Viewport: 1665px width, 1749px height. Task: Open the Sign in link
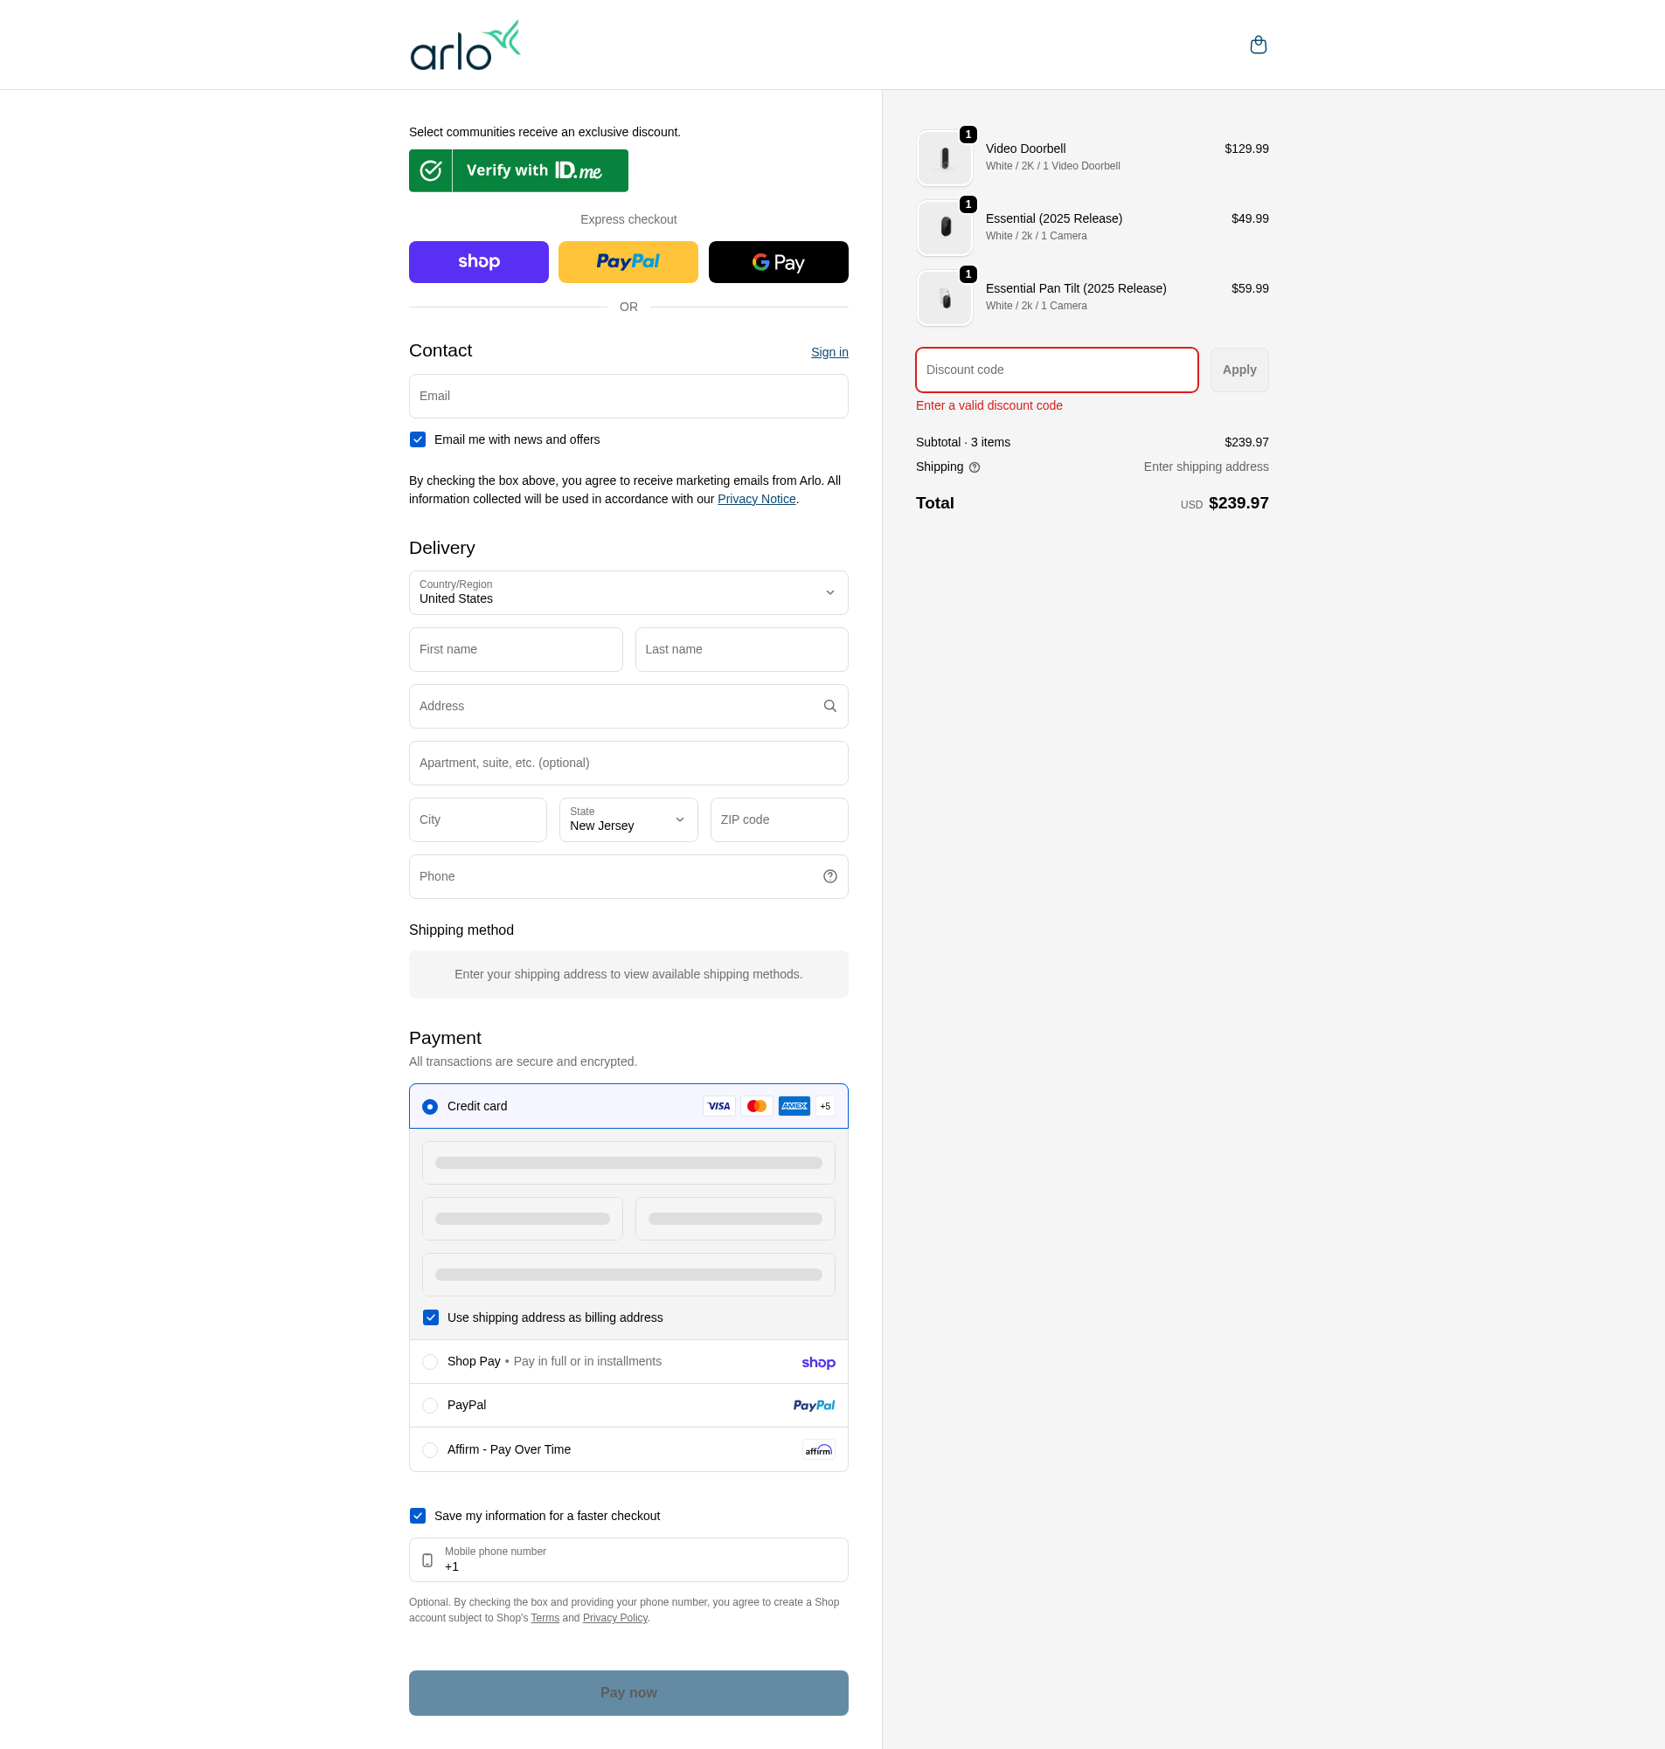tap(829, 351)
